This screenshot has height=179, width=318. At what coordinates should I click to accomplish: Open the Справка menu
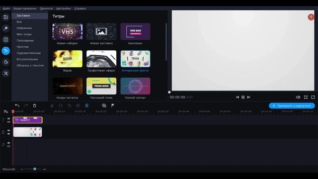point(80,8)
